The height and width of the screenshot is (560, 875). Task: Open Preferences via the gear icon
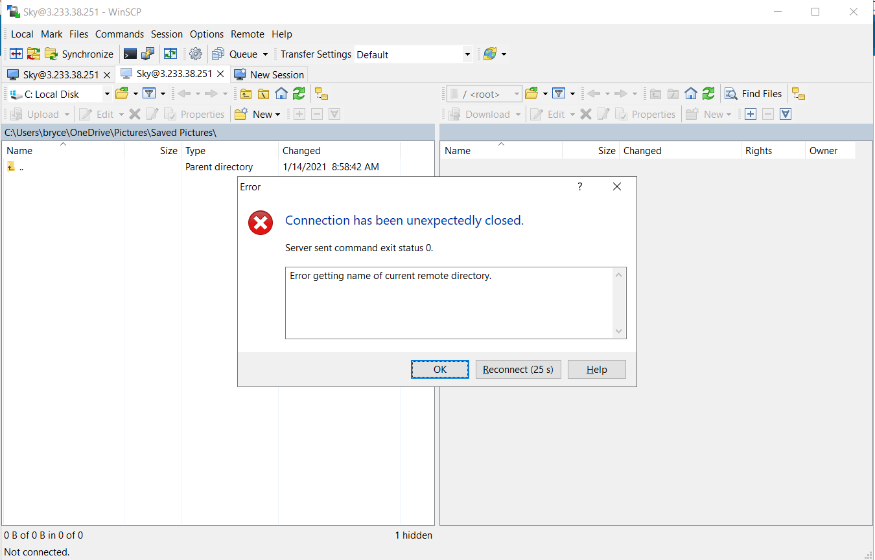click(196, 54)
